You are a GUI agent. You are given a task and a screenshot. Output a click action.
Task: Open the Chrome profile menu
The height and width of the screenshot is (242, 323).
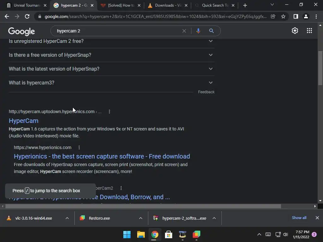pyautogui.click(x=306, y=16)
